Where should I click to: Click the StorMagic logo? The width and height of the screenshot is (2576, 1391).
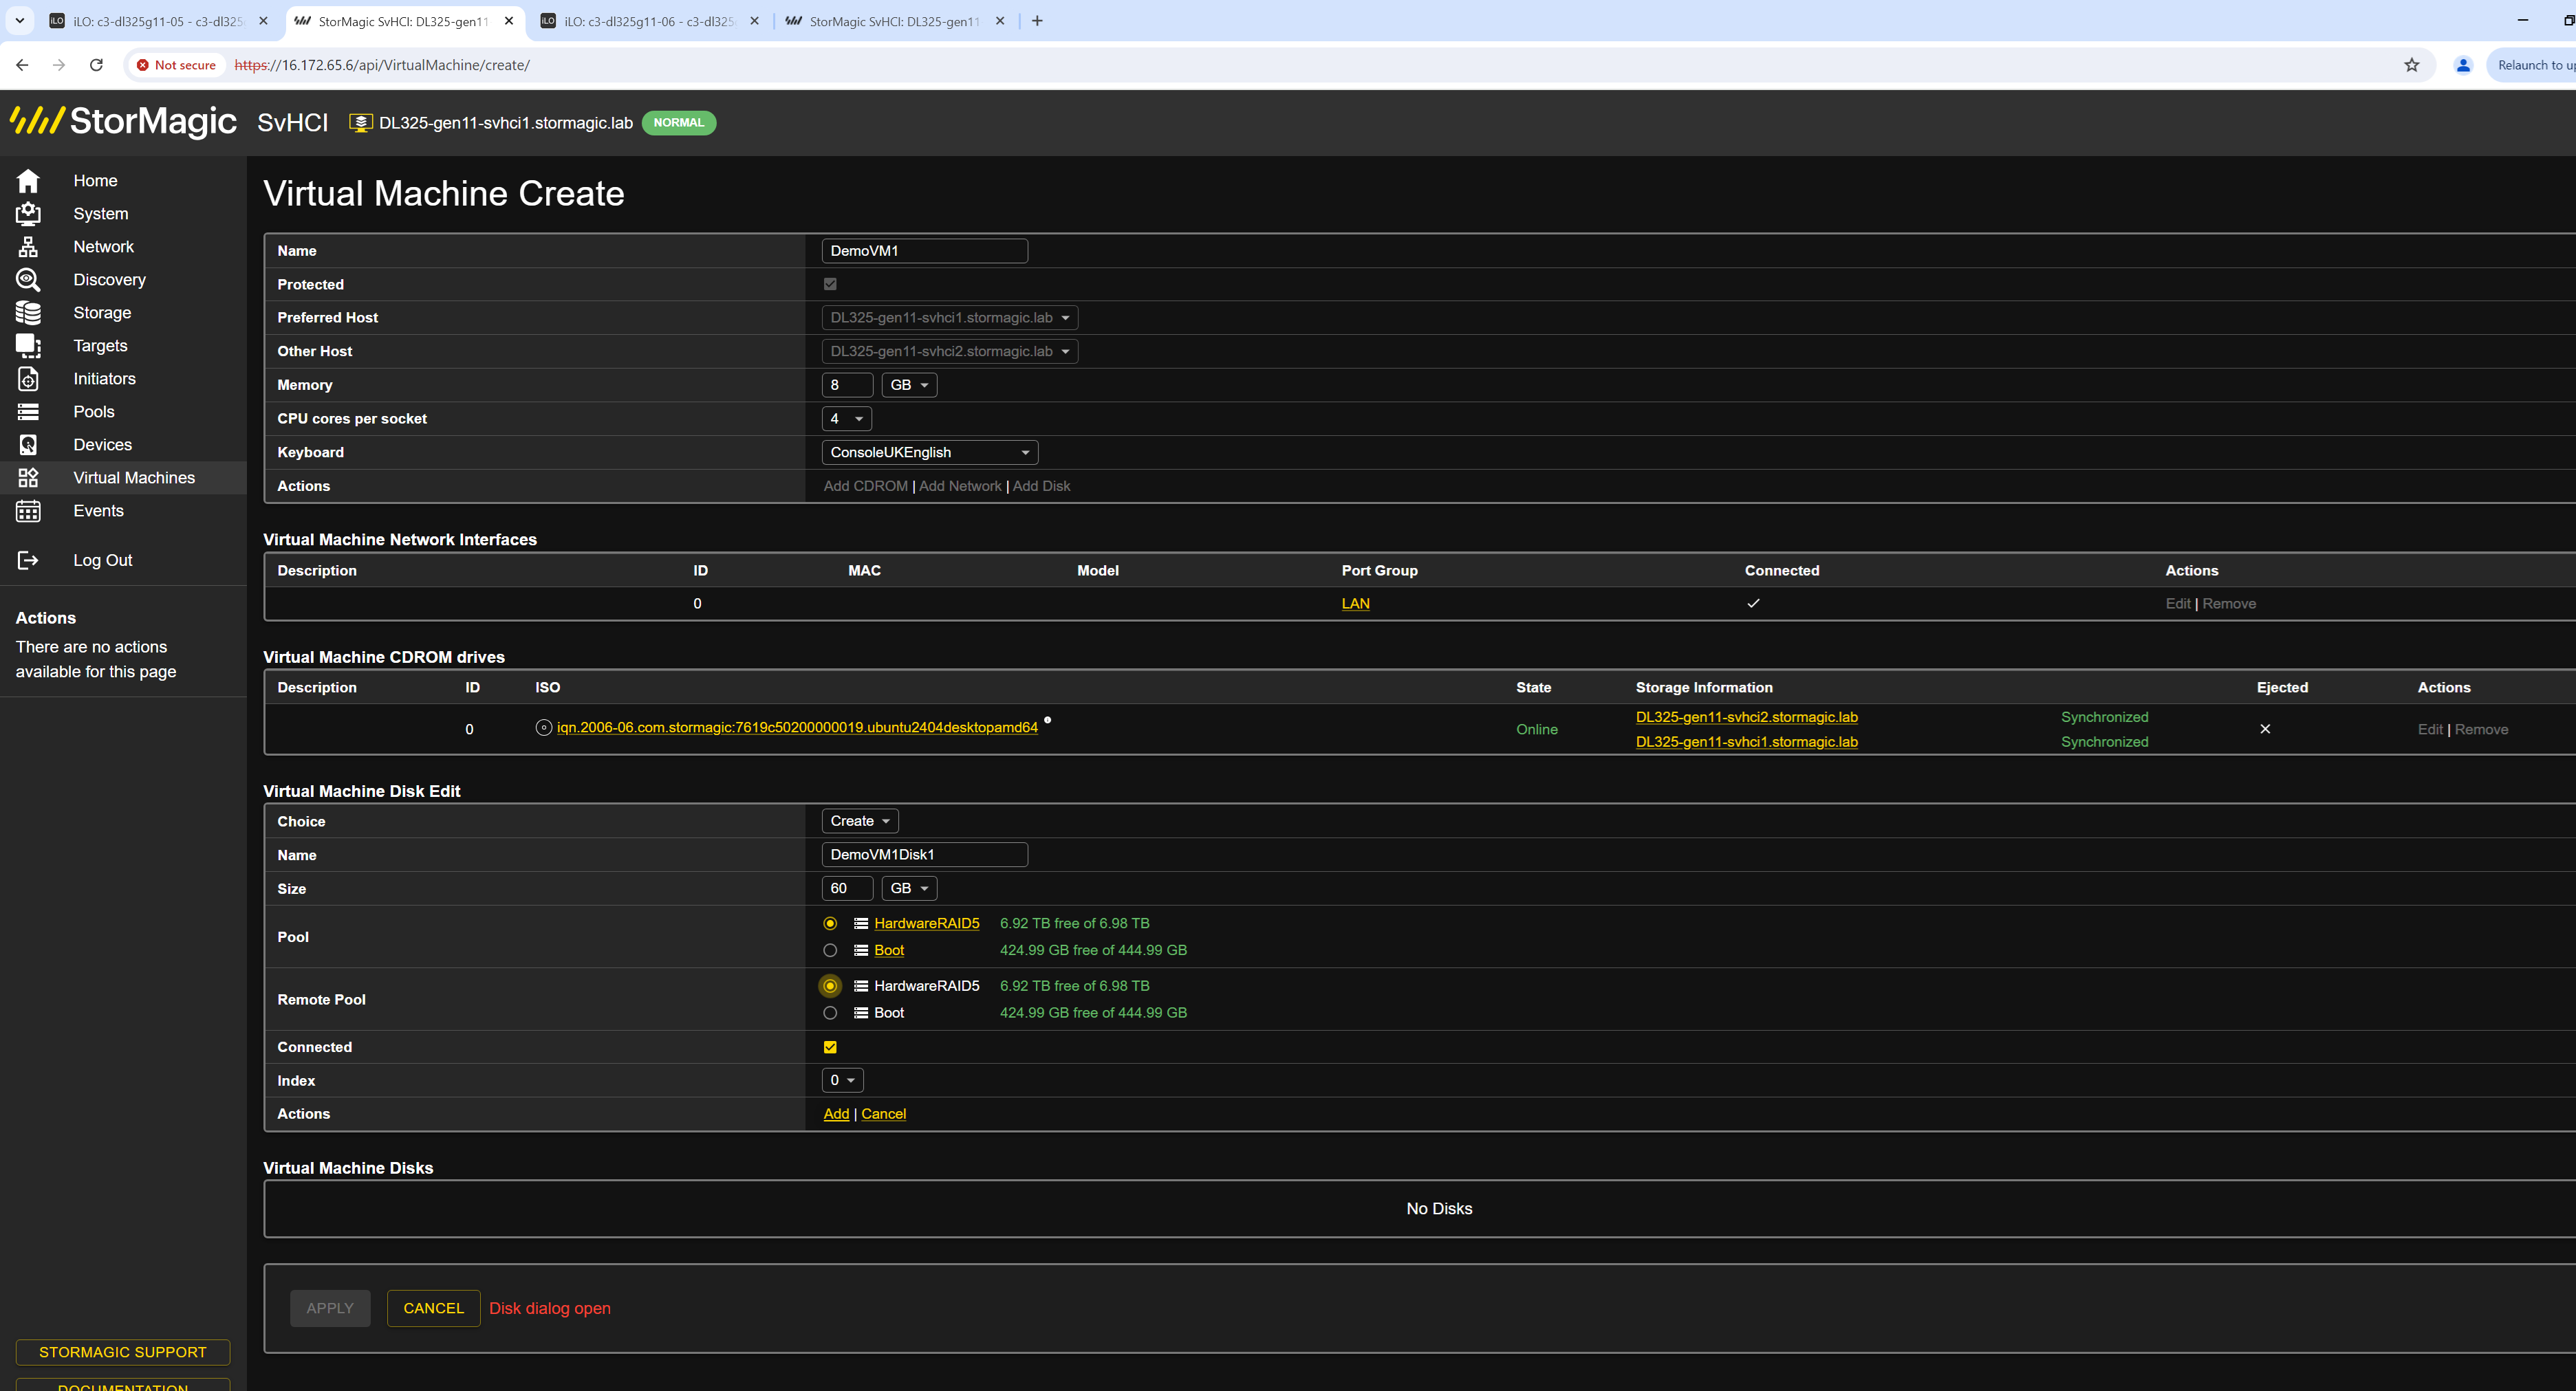pyautogui.click(x=123, y=121)
